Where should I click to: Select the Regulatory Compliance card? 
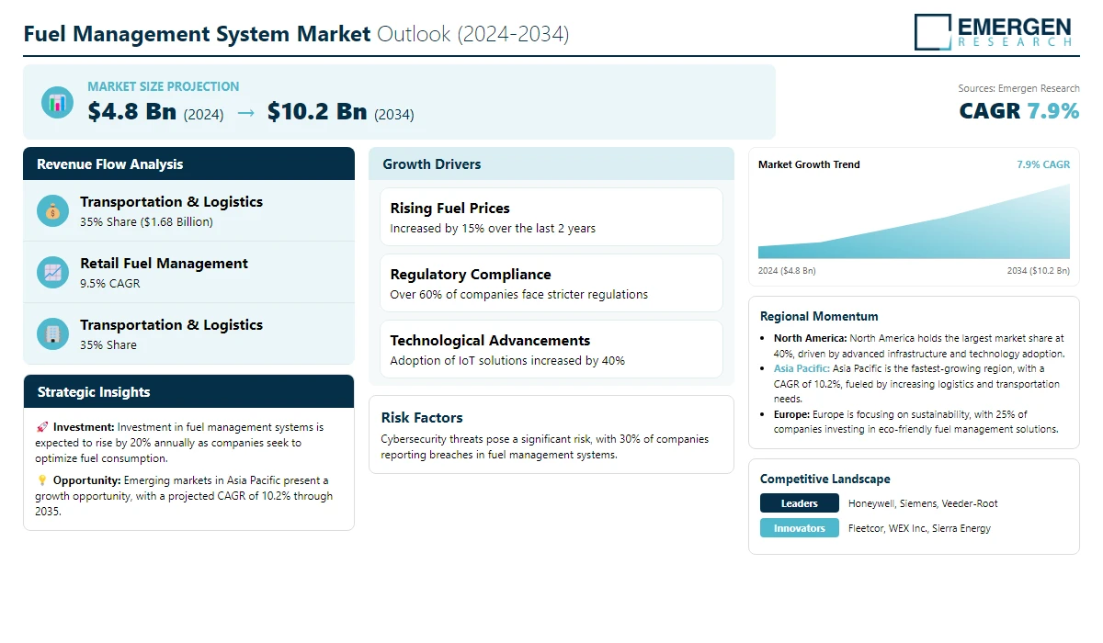click(x=551, y=283)
